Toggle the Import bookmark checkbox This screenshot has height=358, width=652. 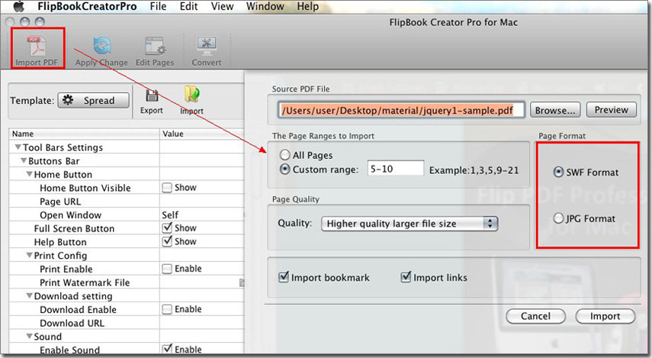pos(284,277)
